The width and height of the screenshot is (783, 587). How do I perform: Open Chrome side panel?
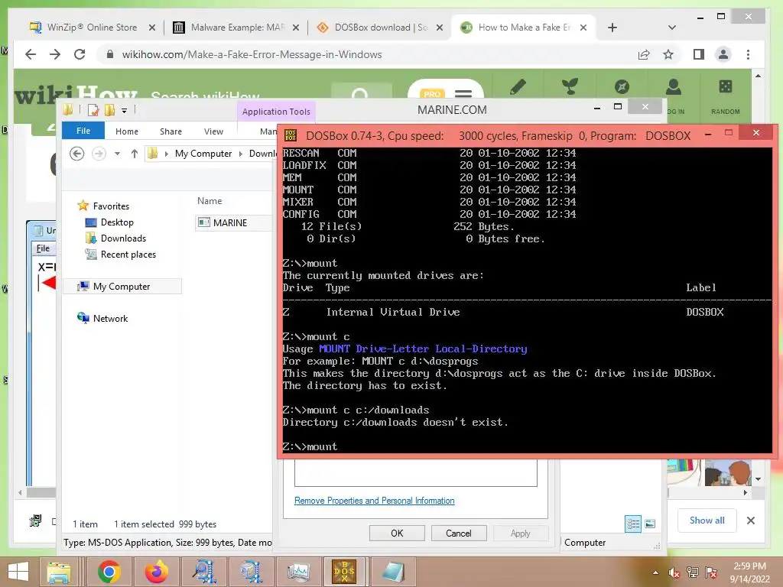(699, 54)
